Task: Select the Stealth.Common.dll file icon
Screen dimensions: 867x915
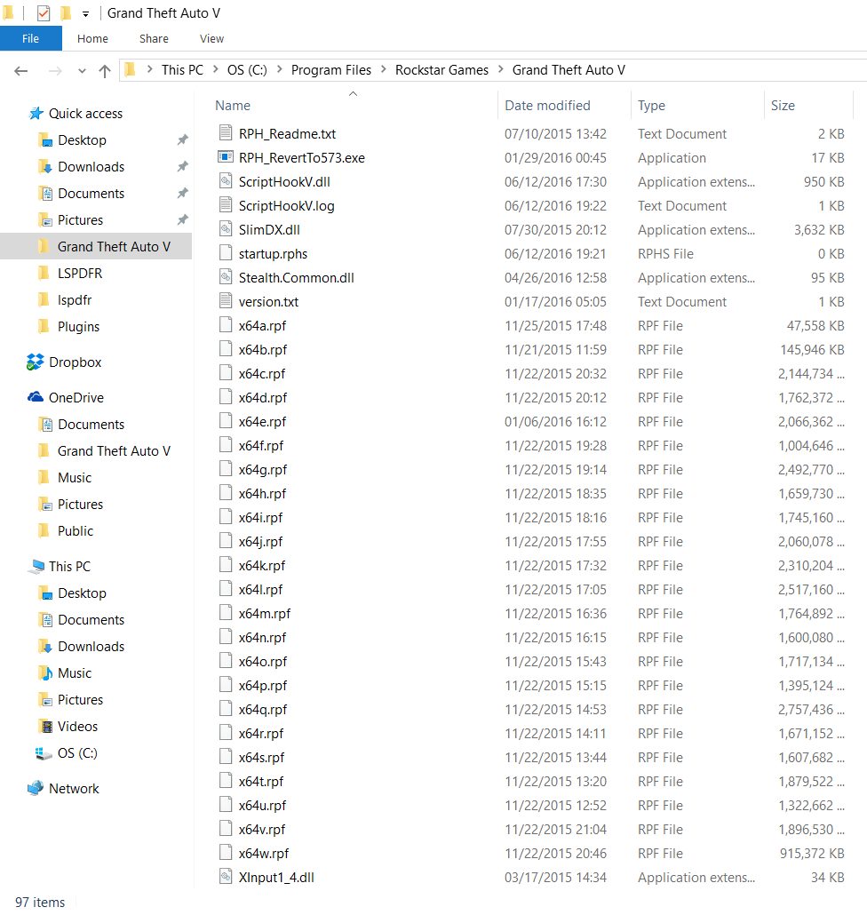Action: [x=226, y=276]
